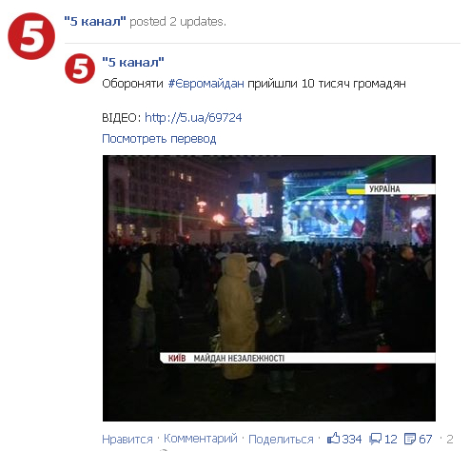Click Поделиться to share the post
The height and width of the screenshot is (451, 470).
281,440
